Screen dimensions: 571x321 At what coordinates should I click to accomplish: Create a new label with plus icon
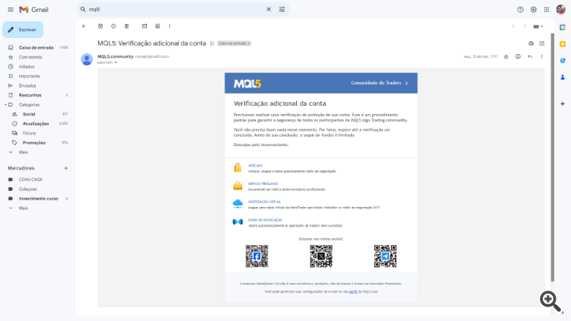point(66,168)
